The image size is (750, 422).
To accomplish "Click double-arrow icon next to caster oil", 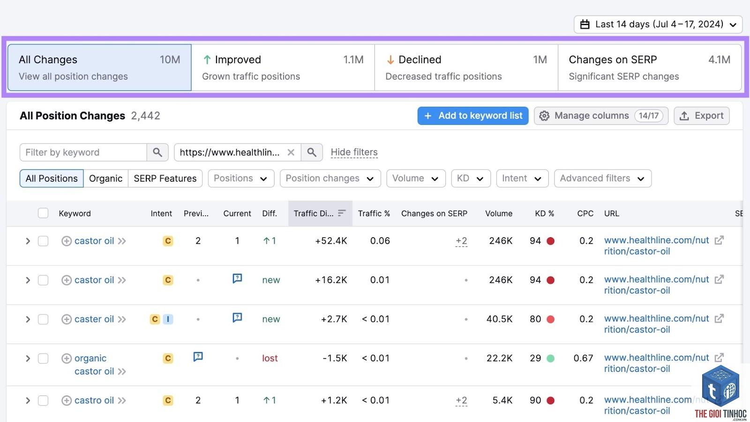I will coord(122,319).
